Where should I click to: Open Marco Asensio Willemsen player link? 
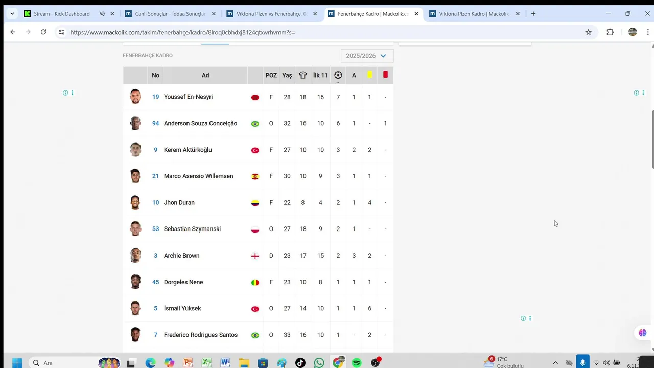tap(198, 176)
